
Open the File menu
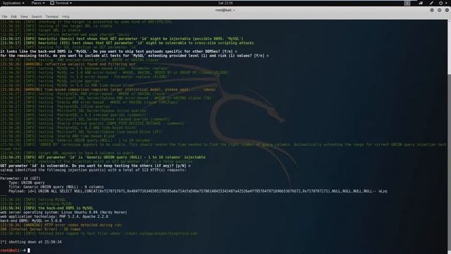(x=4, y=17)
